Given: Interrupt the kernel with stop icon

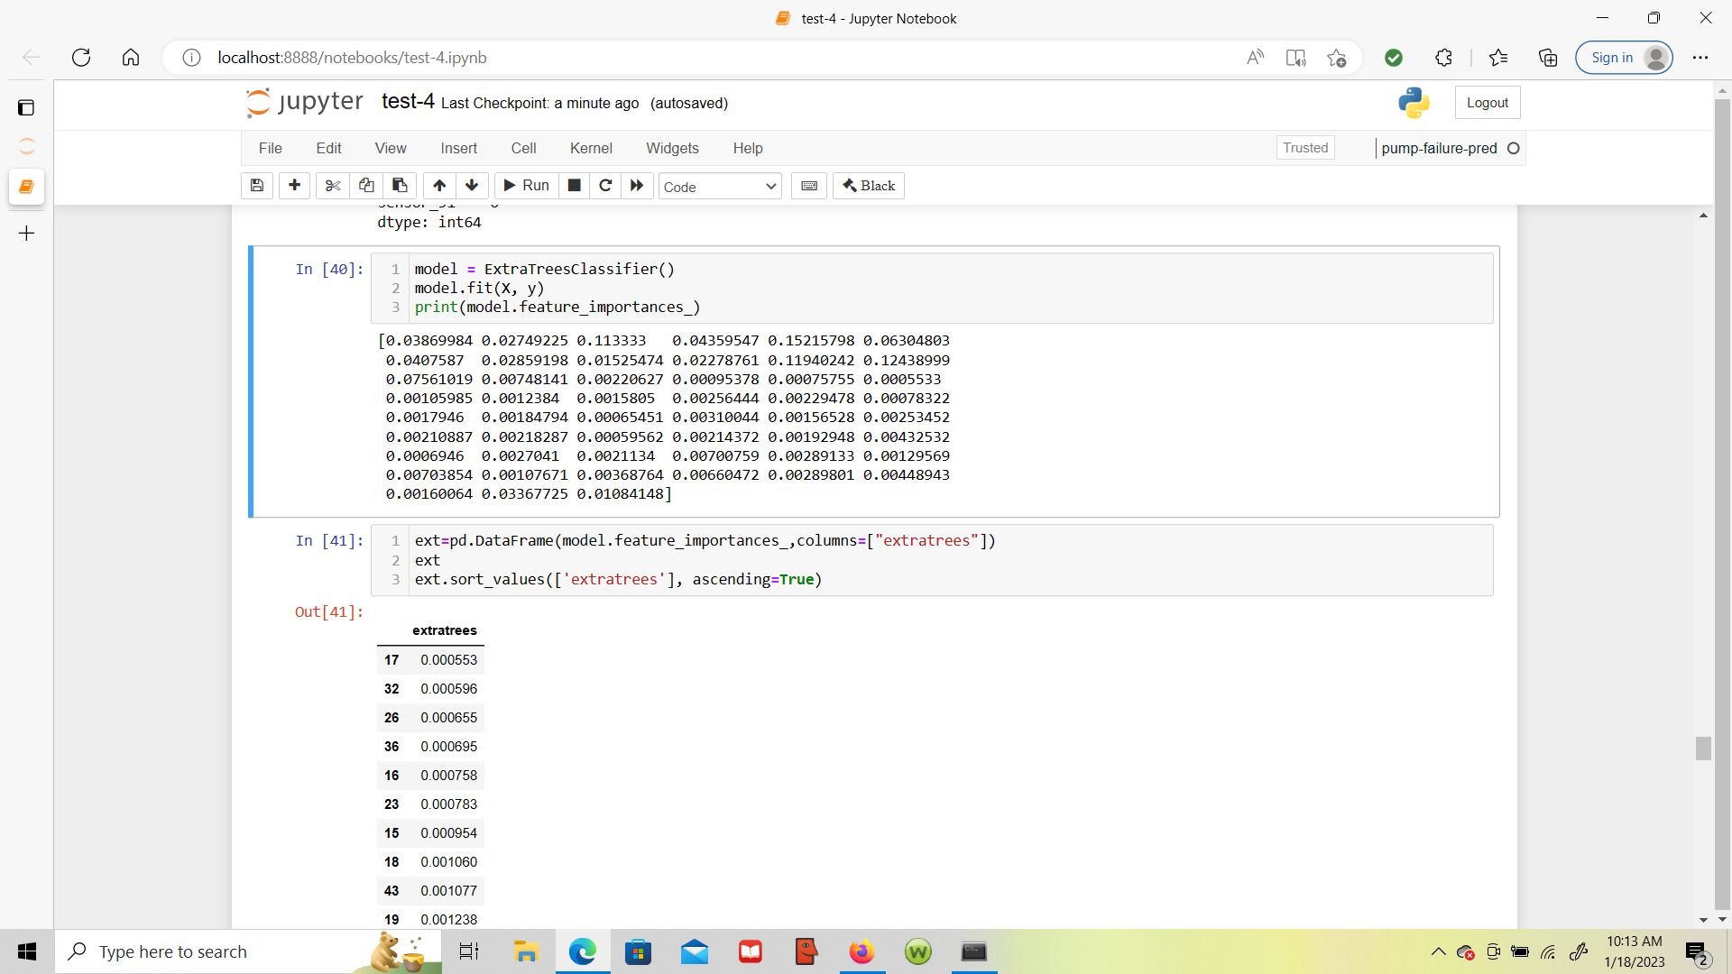Looking at the screenshot, I should (x=574, y=186).
